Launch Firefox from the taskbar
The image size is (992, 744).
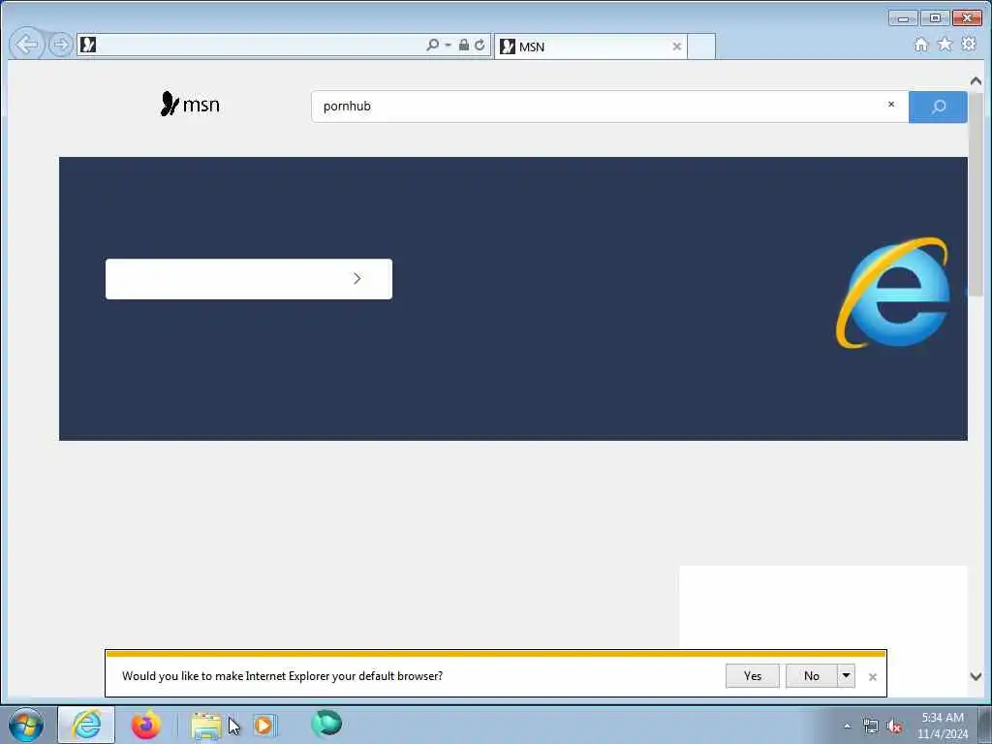[x=146, y=725]
